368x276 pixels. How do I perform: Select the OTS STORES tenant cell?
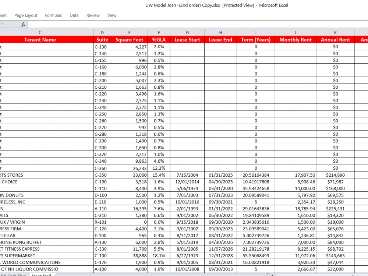click(47, 175)
